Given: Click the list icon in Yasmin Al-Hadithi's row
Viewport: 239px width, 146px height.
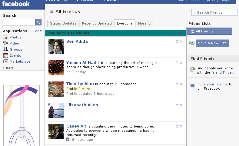Looking at the screenshot, I should click(x=177, y=63).
